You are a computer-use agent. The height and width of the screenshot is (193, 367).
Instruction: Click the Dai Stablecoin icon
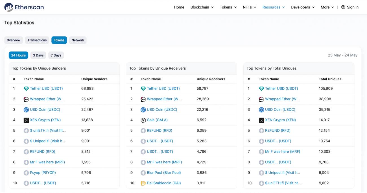click(x=143, y=183)
